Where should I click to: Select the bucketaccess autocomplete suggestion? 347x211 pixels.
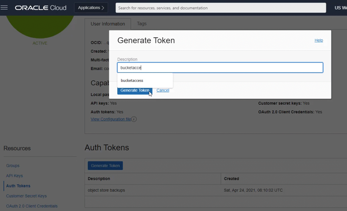click(132, 80)
